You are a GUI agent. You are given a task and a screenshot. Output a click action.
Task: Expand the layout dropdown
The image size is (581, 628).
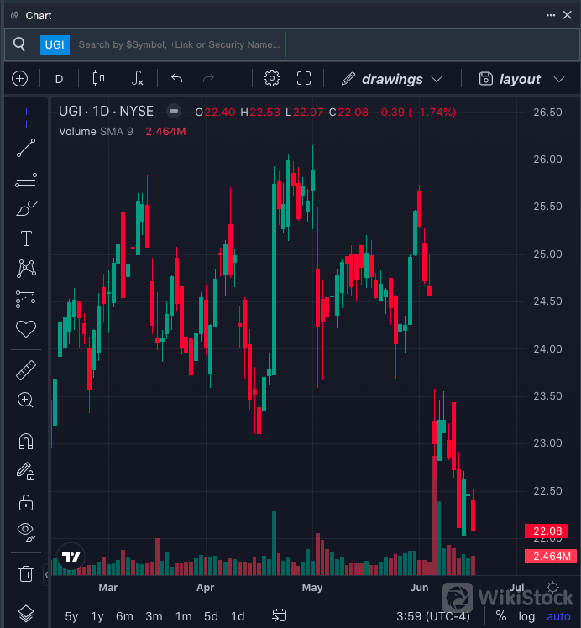click(x=521, y=79)
